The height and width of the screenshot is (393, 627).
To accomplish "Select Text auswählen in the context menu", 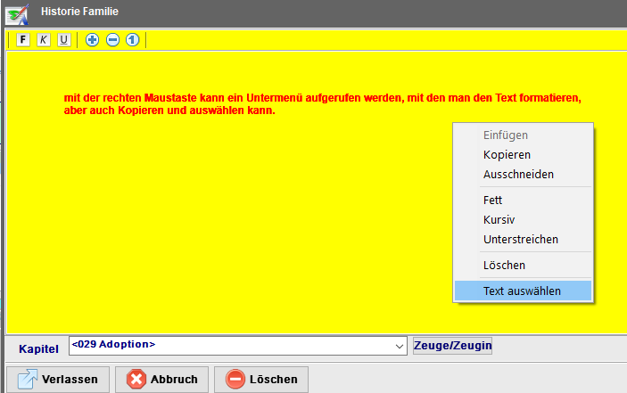I will (523, 291).
